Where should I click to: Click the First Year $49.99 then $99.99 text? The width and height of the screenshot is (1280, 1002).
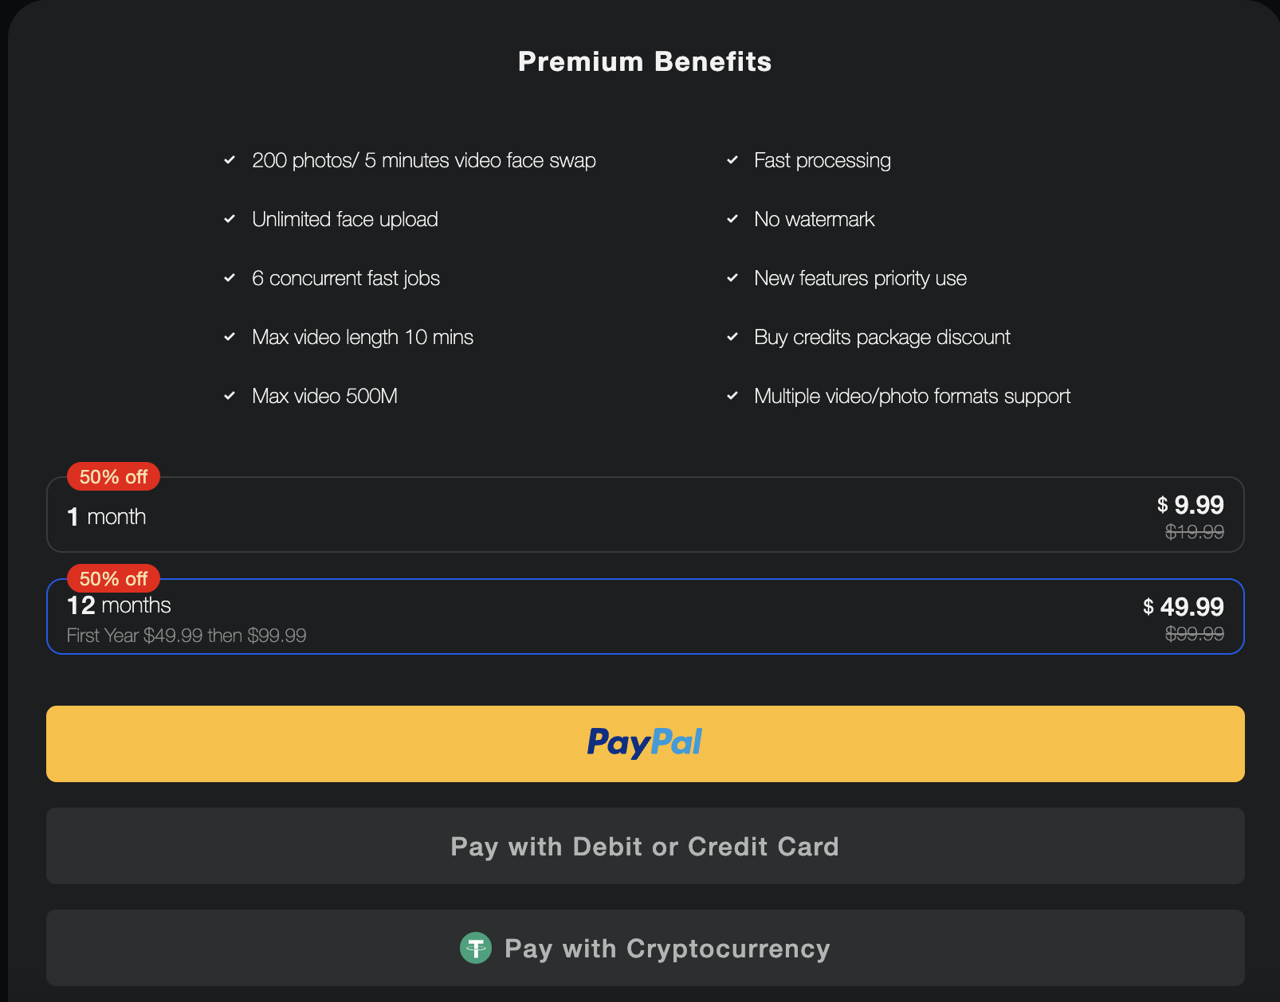tap(187, 635)
